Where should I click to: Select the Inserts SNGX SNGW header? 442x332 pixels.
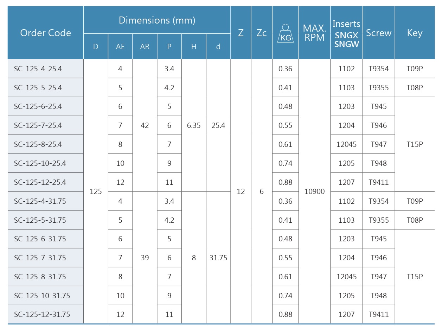click(346, 33)
